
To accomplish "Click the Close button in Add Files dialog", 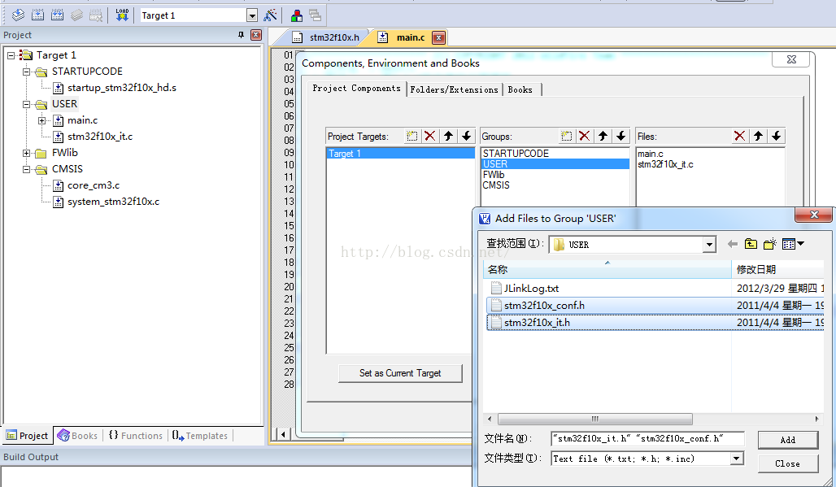I will (787, 463).
